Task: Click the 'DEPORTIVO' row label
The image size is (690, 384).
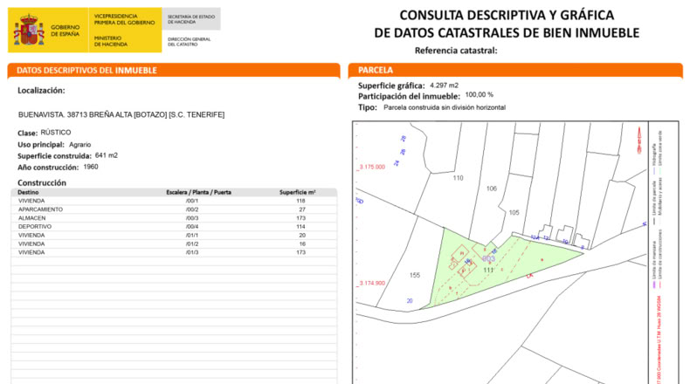Action: [35, 227]
